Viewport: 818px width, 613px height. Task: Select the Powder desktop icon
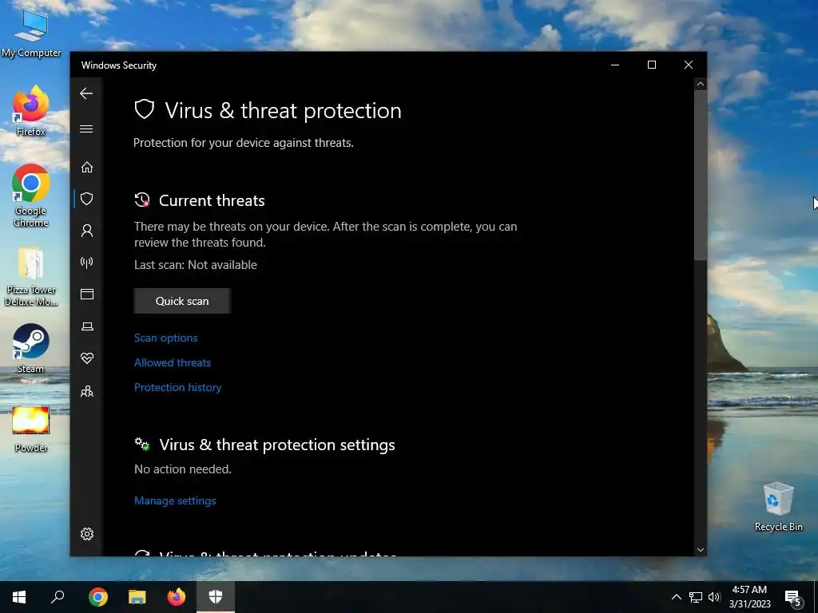point(31,430)
